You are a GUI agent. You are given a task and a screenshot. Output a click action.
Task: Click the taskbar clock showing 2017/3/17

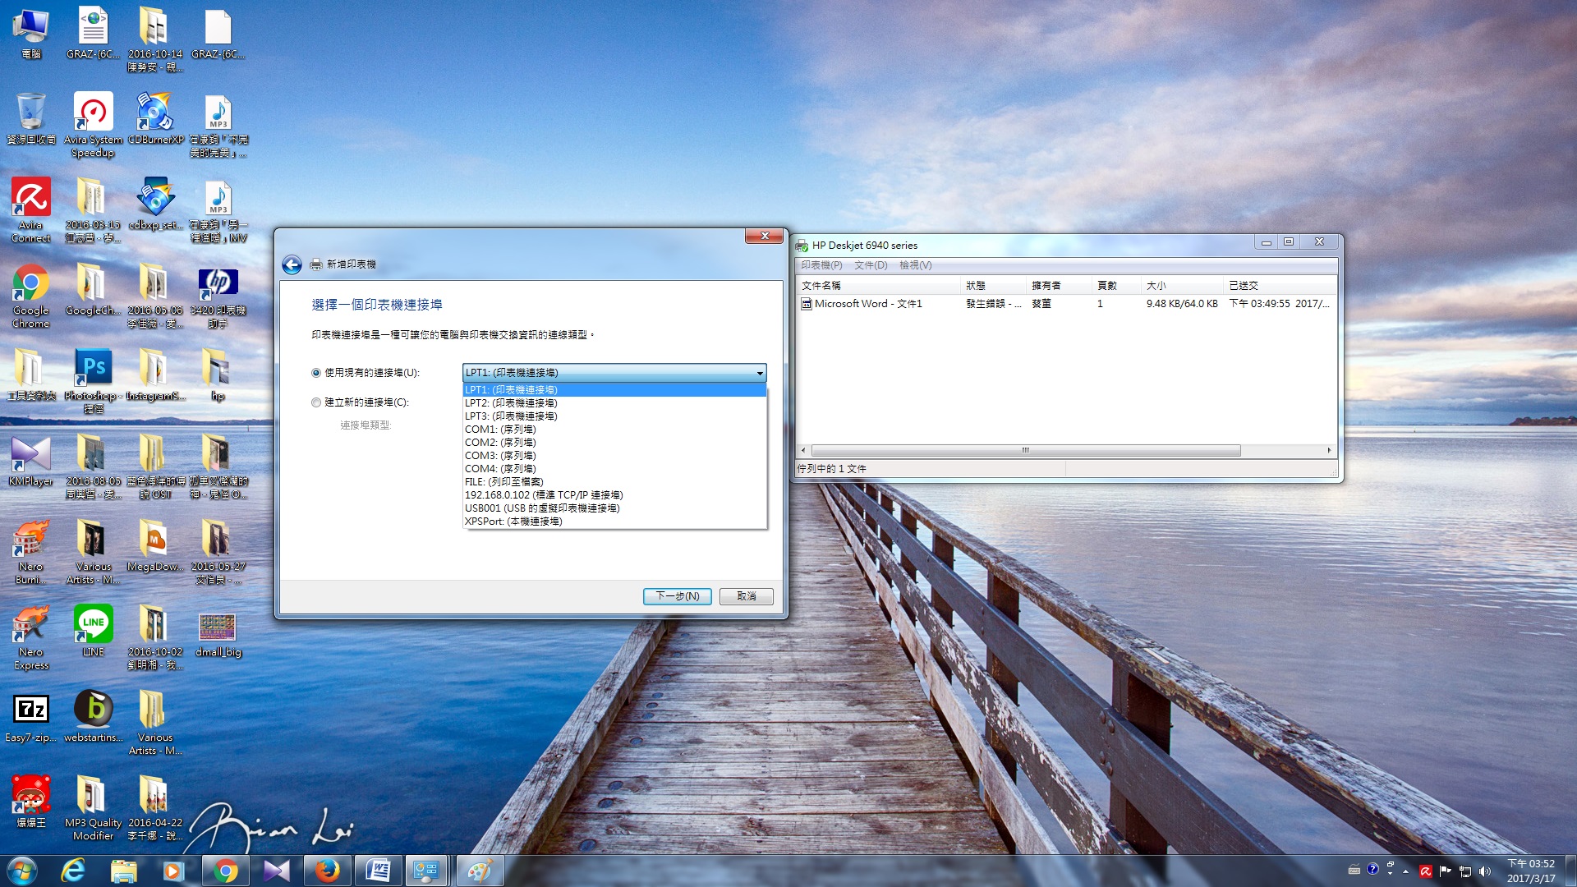coord(1531,871)
